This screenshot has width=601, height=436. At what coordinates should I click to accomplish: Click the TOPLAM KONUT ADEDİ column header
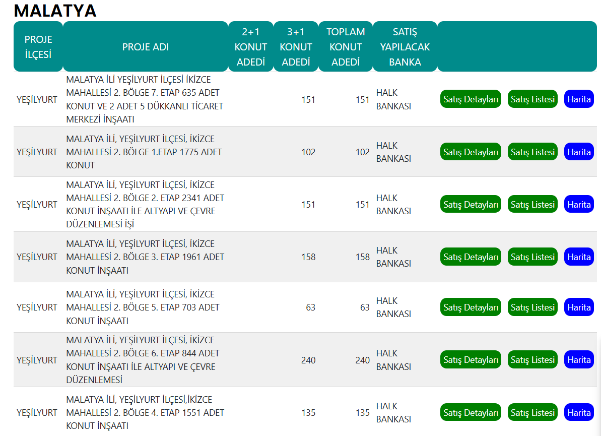(x=346, y=47)
